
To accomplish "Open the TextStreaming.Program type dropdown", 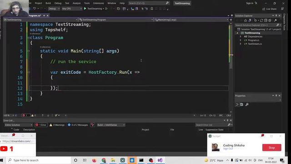I will click(x=116, y=20).
